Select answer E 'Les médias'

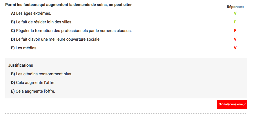tap(24, 48)
